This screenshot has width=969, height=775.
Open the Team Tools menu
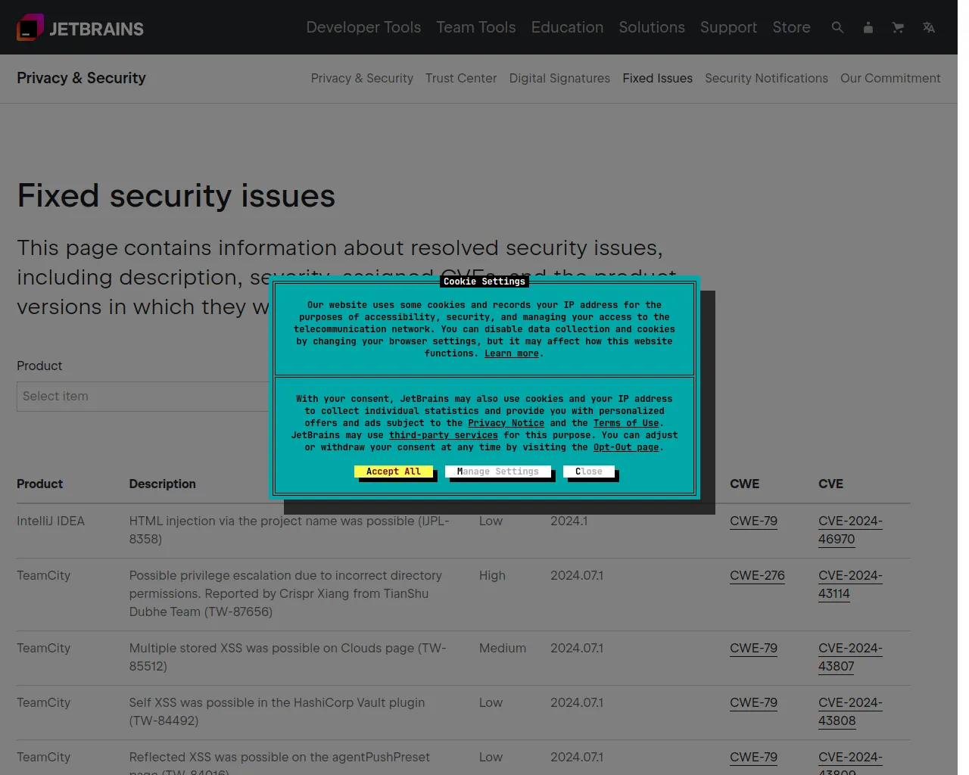475,27
